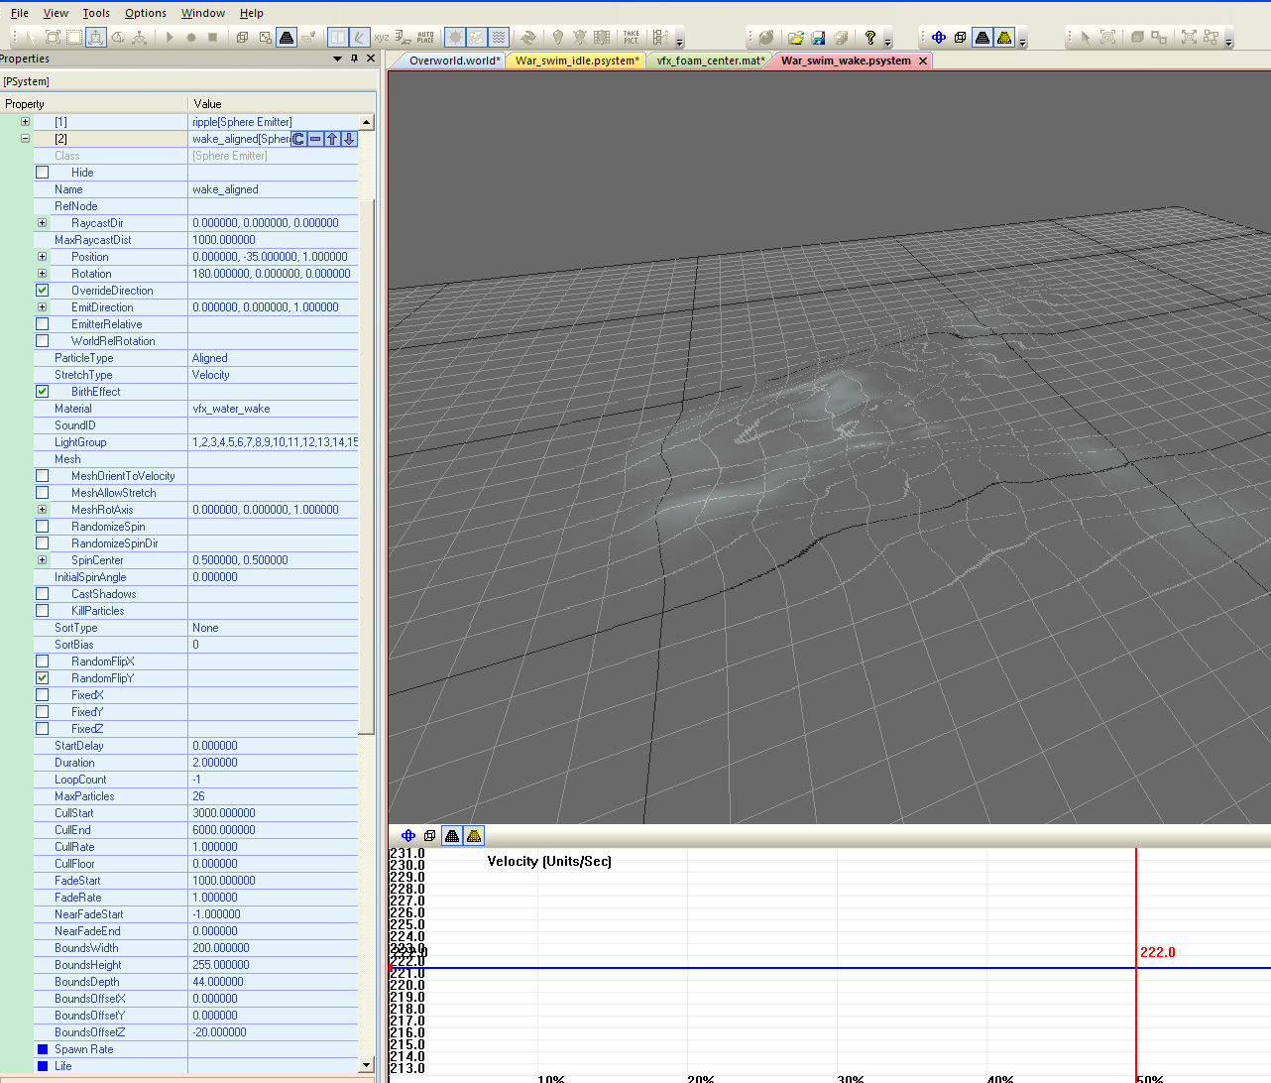
Task: Toggle the WorldRelRotation checkbox
Action: (43, 341)
